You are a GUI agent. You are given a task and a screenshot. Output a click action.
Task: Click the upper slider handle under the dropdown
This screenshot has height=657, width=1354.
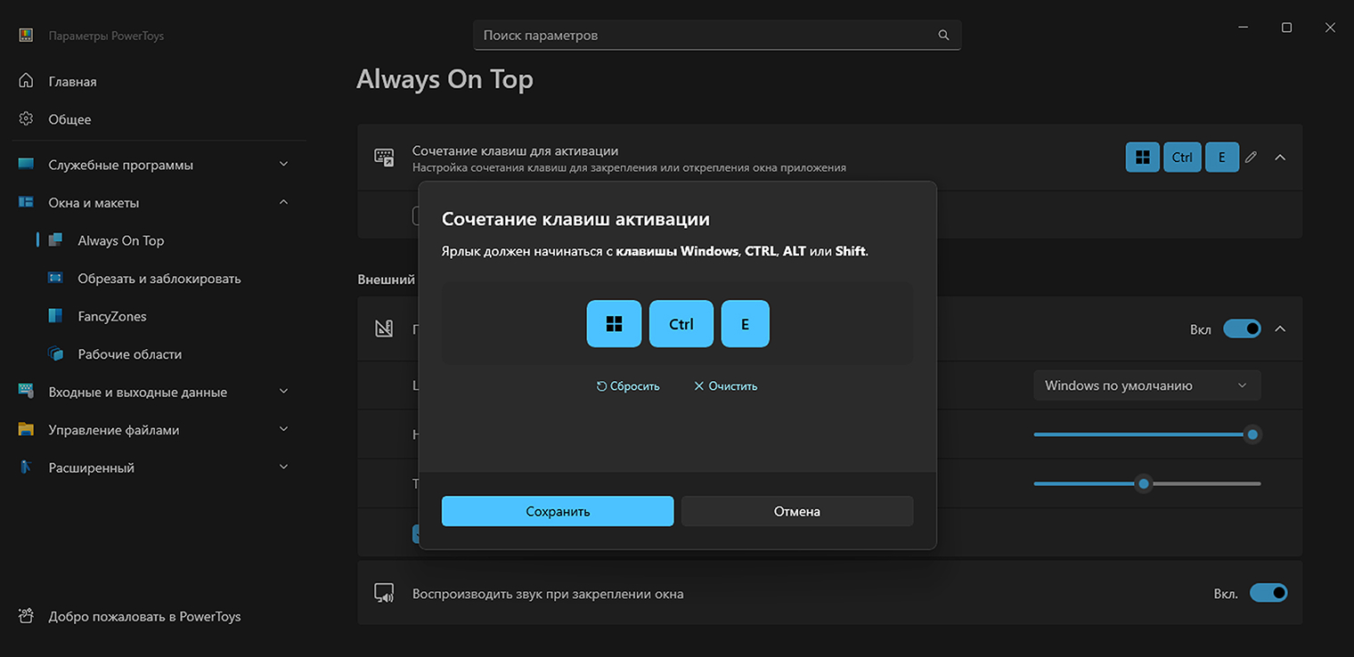point(1252,434)
